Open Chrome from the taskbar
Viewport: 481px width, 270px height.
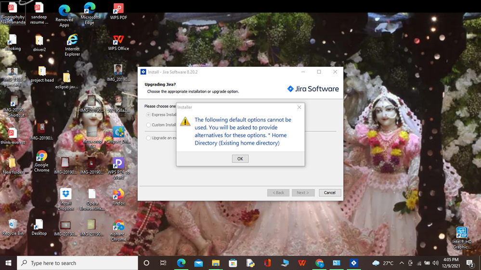319,263
